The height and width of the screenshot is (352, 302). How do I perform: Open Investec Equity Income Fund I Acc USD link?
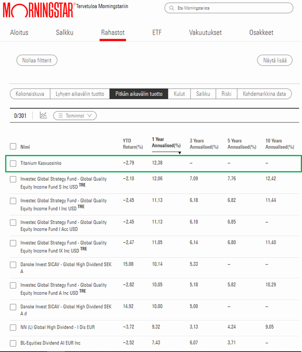click(64, 225)
